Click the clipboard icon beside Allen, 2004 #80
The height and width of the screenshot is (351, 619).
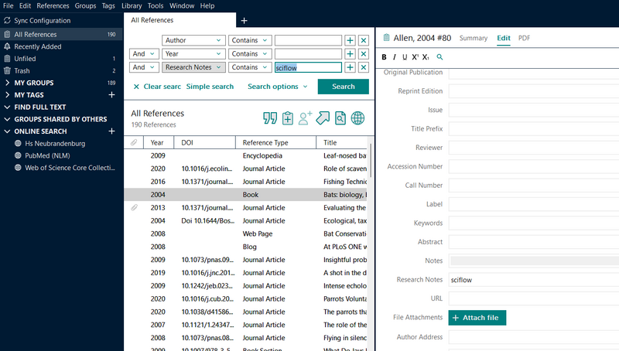(x=386, y=38)
